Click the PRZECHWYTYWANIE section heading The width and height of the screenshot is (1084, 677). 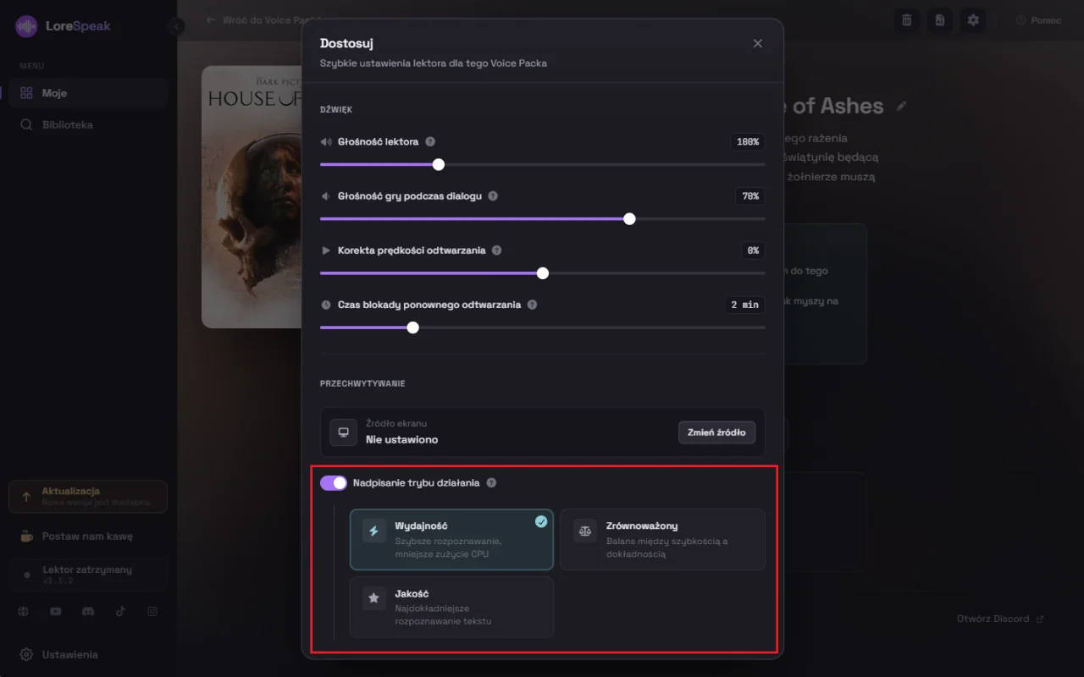(x=362, y=383)
